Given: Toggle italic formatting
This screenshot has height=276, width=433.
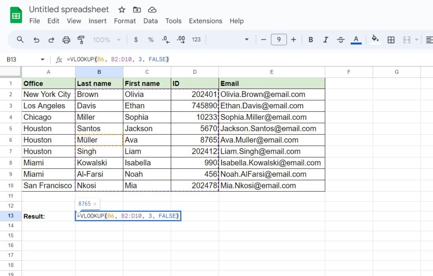Looking at the screenshot, I should coord(326,39).
